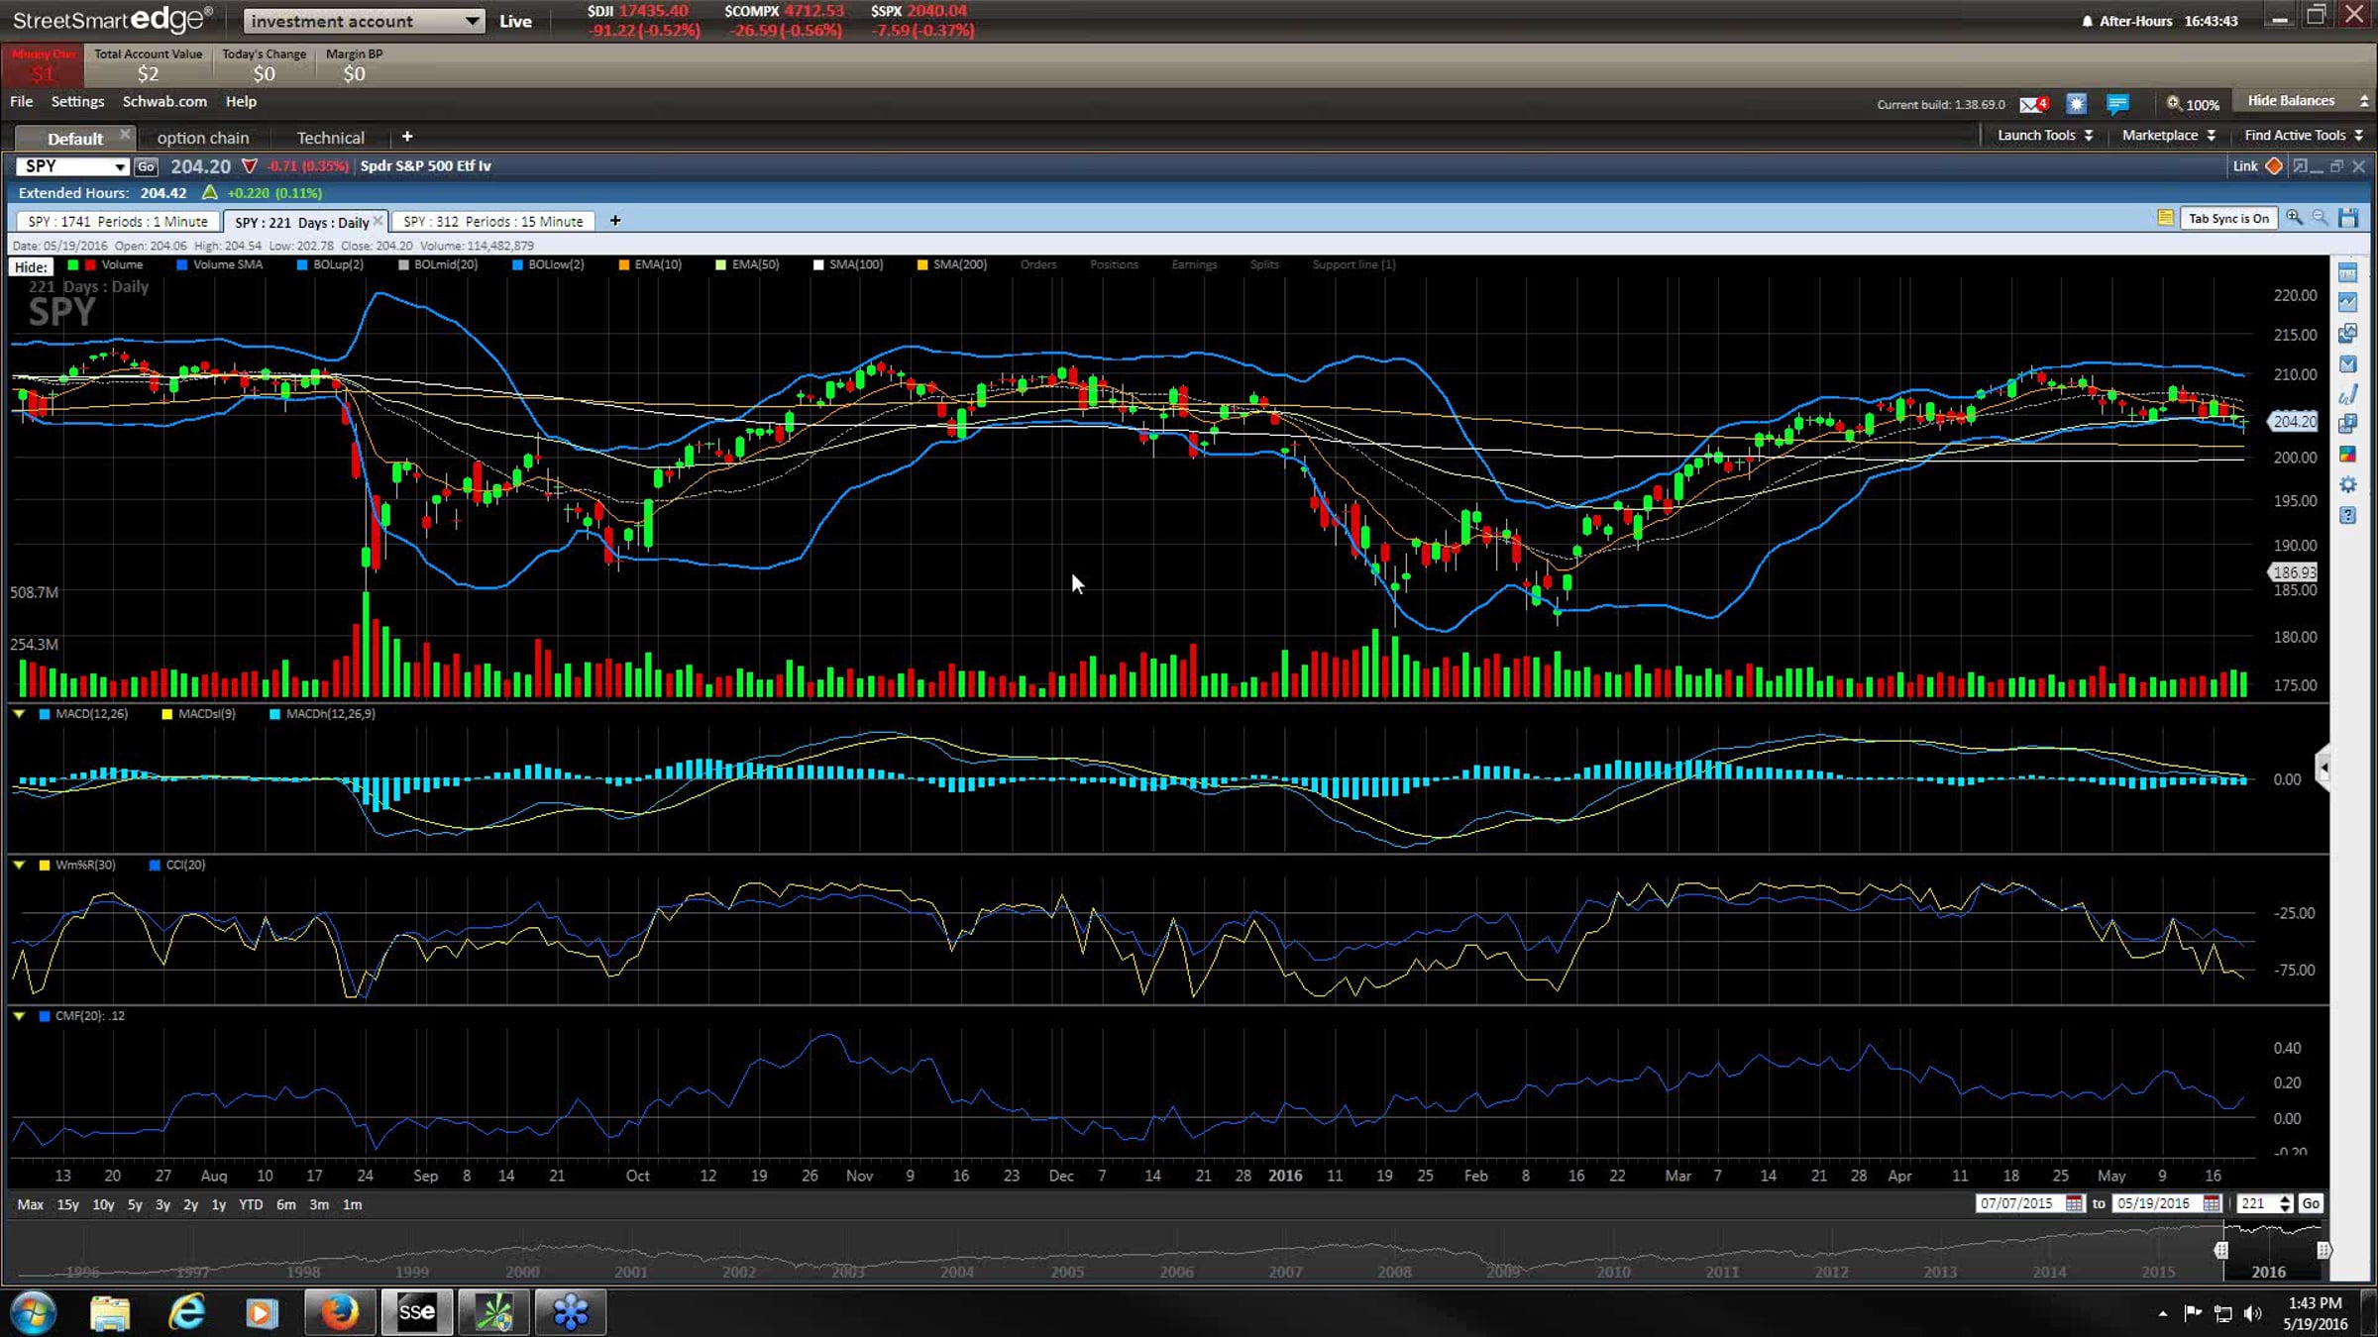Zoom in chart with magnifier plus
Image resolution: width=2378 pixels, height=1337 pixels.
[x=2294, y=219]
